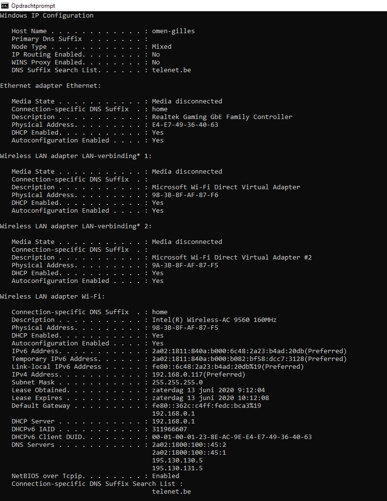Click the physical address 9A-3B-8F-AF-87-F5
The image size is (387, 501).
pos(185,265)
